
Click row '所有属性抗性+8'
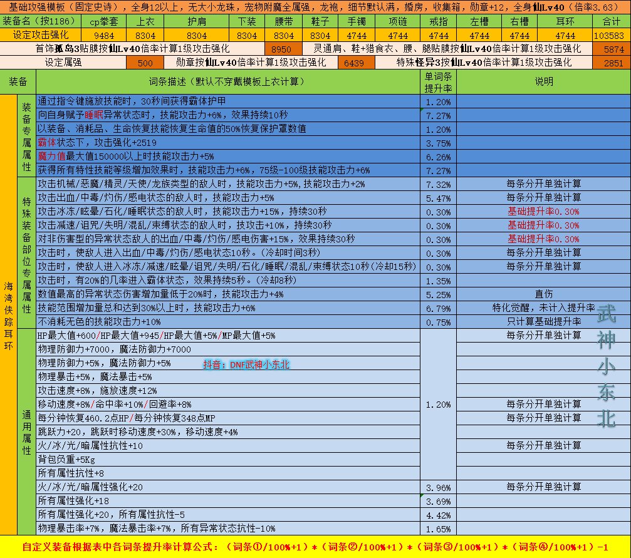[227, 473]
